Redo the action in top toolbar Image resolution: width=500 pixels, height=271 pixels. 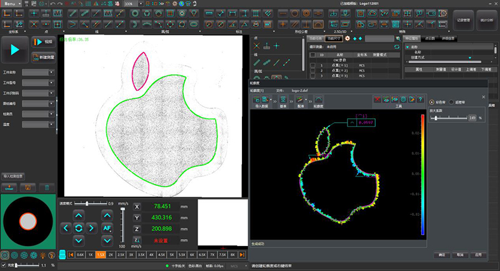pyautogui.click(x=59, y=4)
